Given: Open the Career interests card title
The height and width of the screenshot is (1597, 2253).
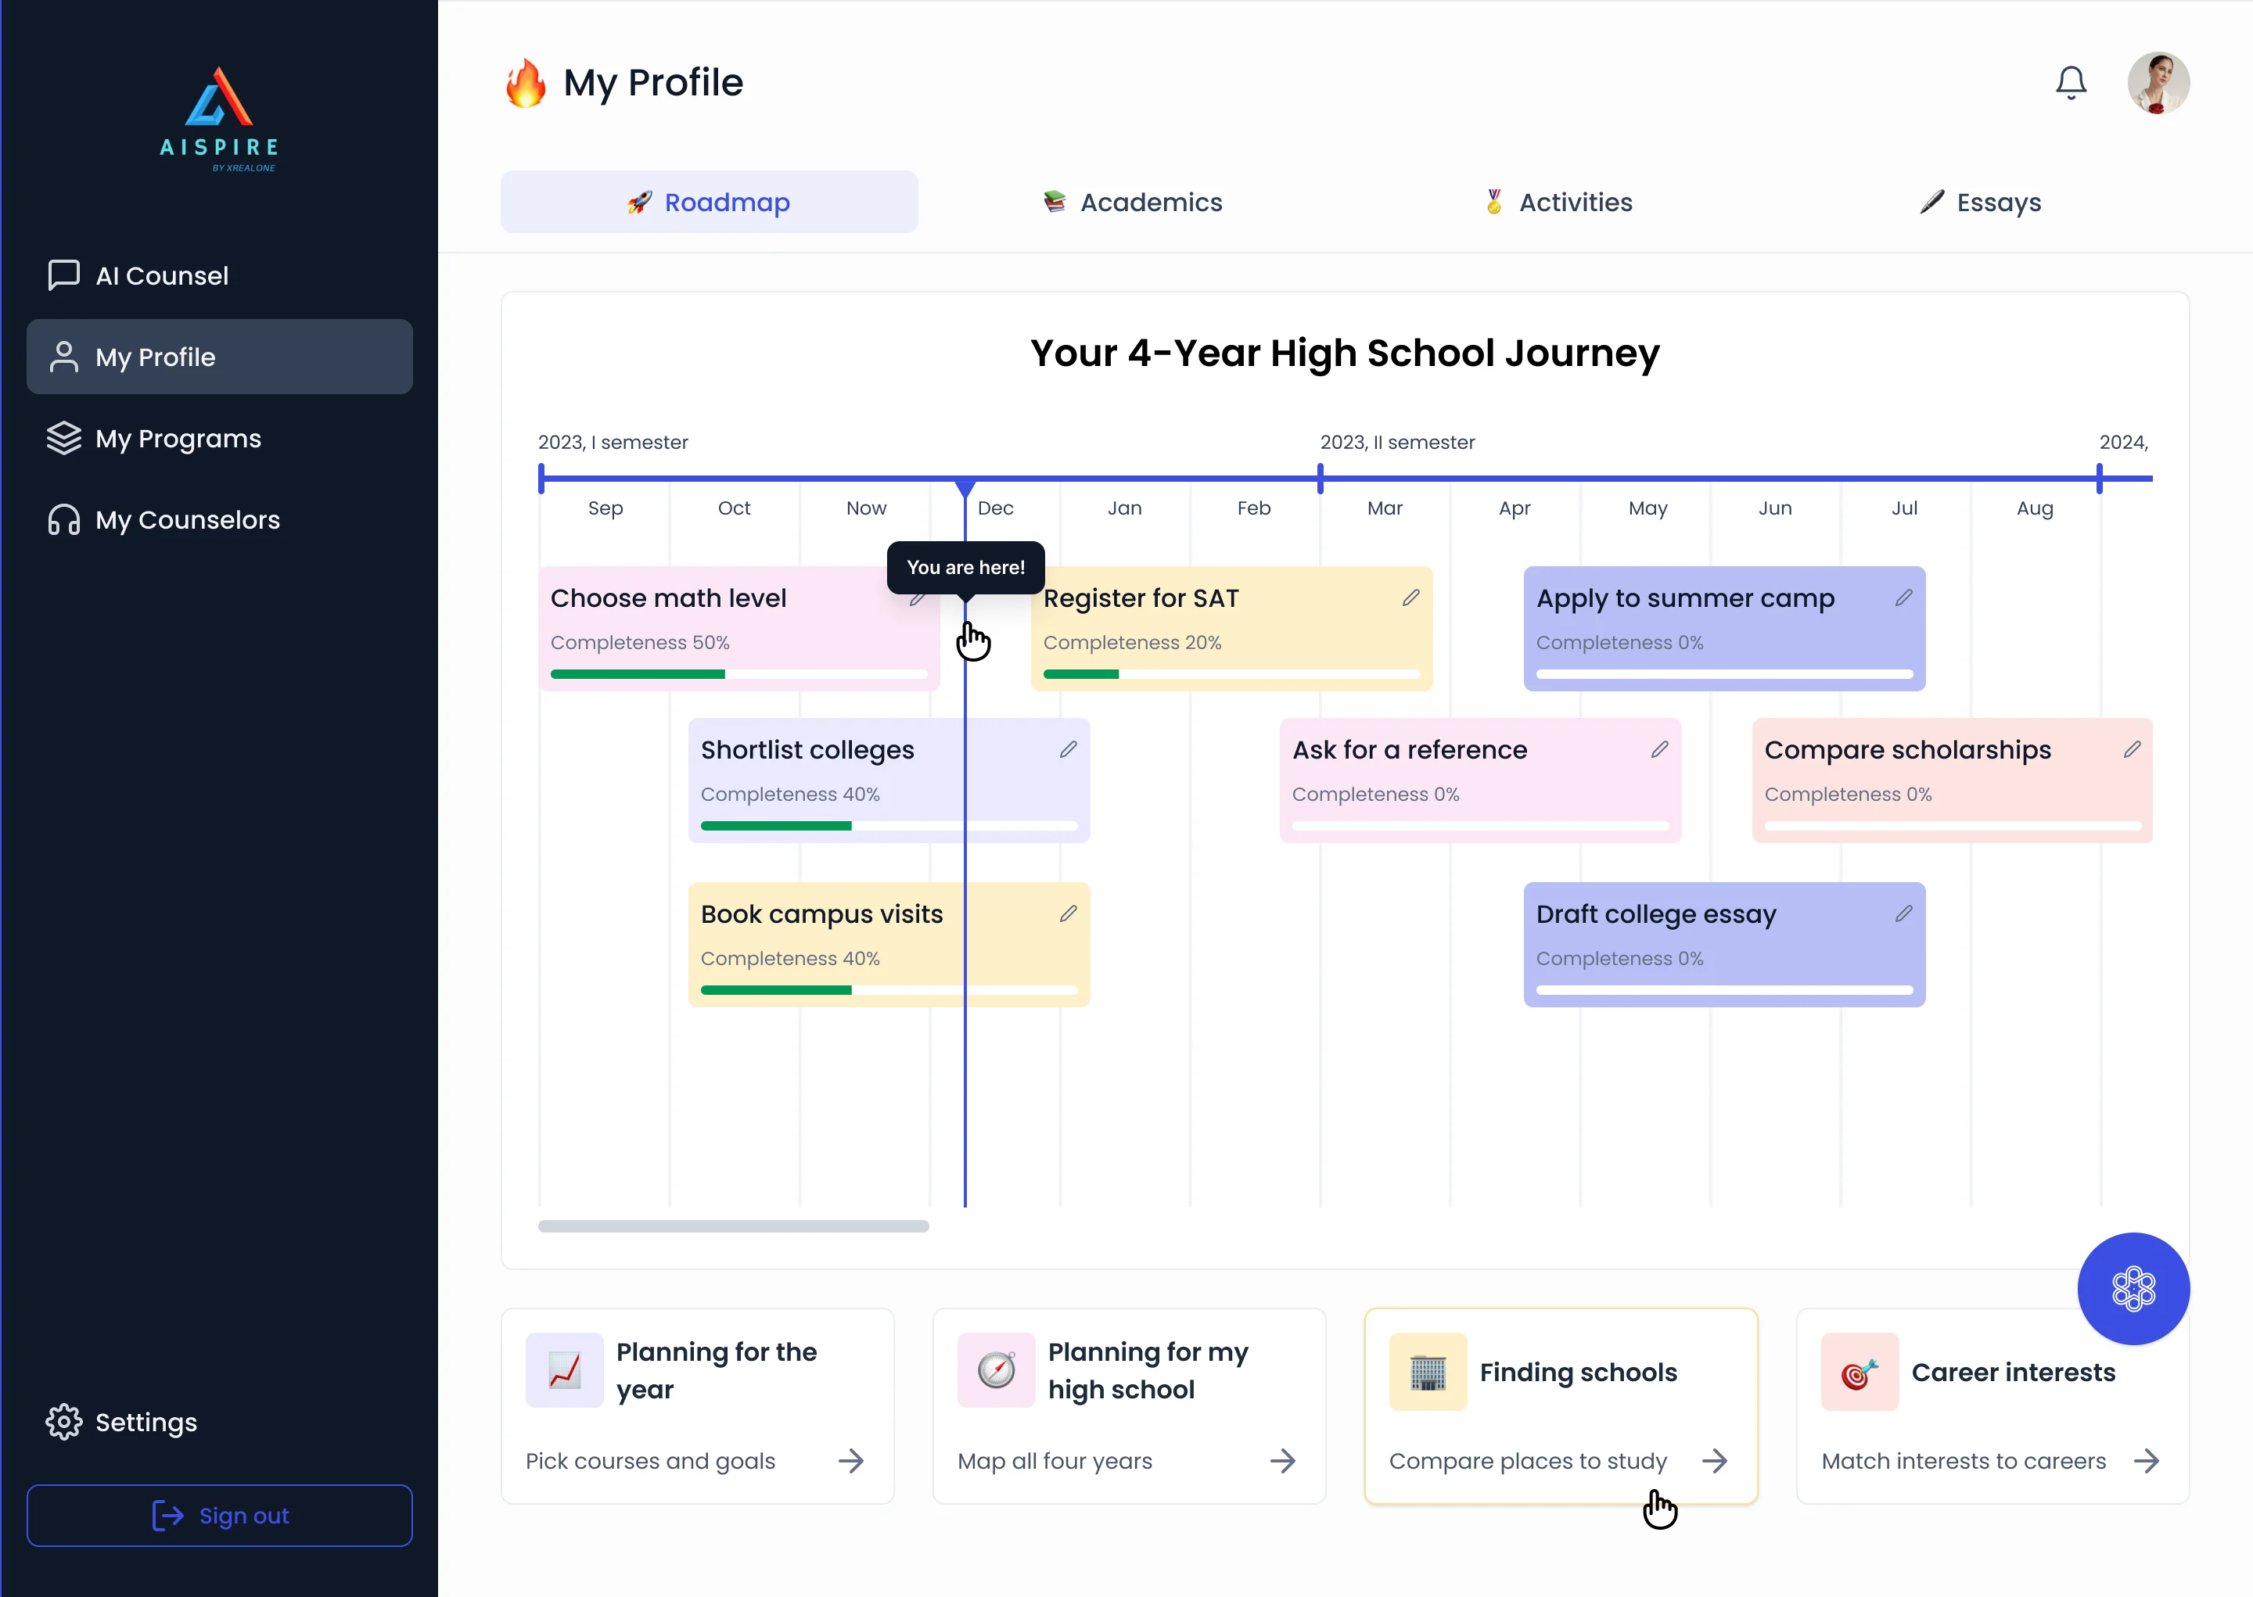Looking at the screenshot, I should pos(2013,1372).
